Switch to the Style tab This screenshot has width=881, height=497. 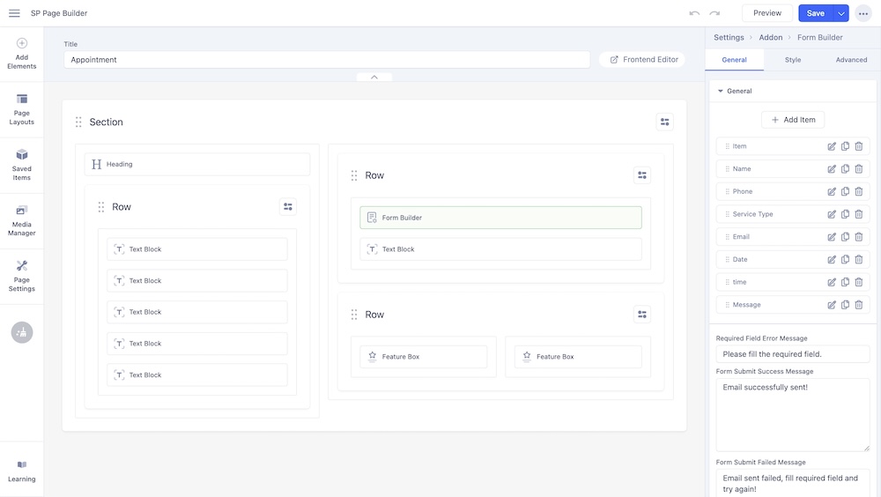[793, 60]
